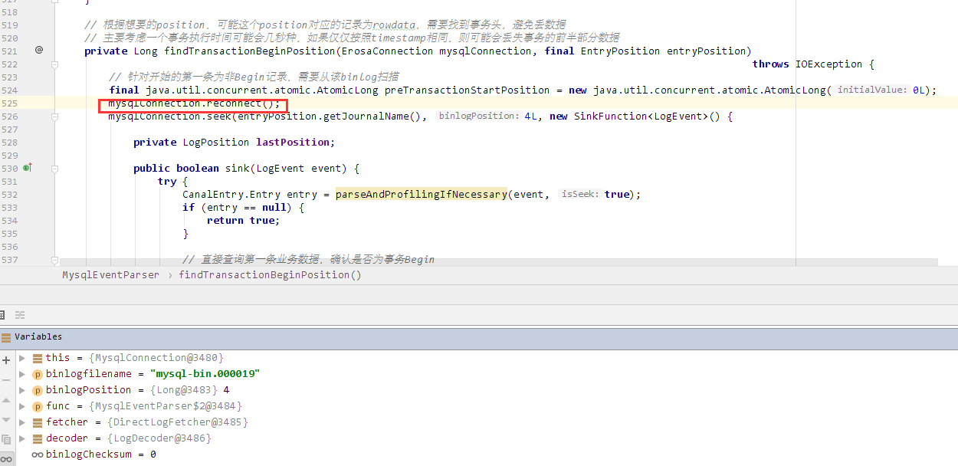Viewport: 958px width, 466px height.
Task: Click the Variables panel header icon
Action: (6, 337)
